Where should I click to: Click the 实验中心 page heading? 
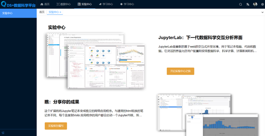point(57,27)
